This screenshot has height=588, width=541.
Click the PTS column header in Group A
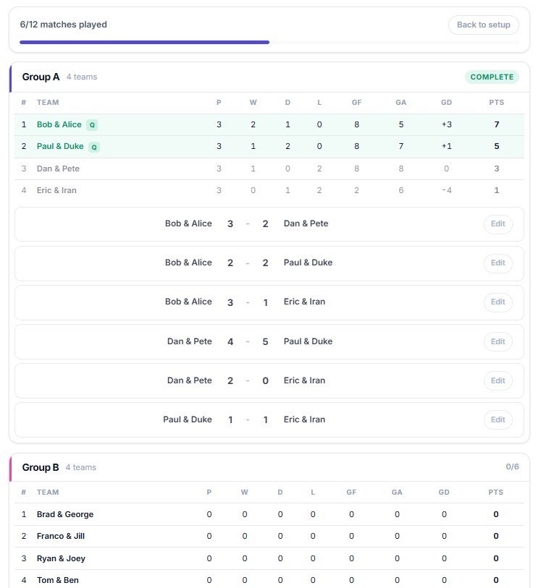point(496,103)
